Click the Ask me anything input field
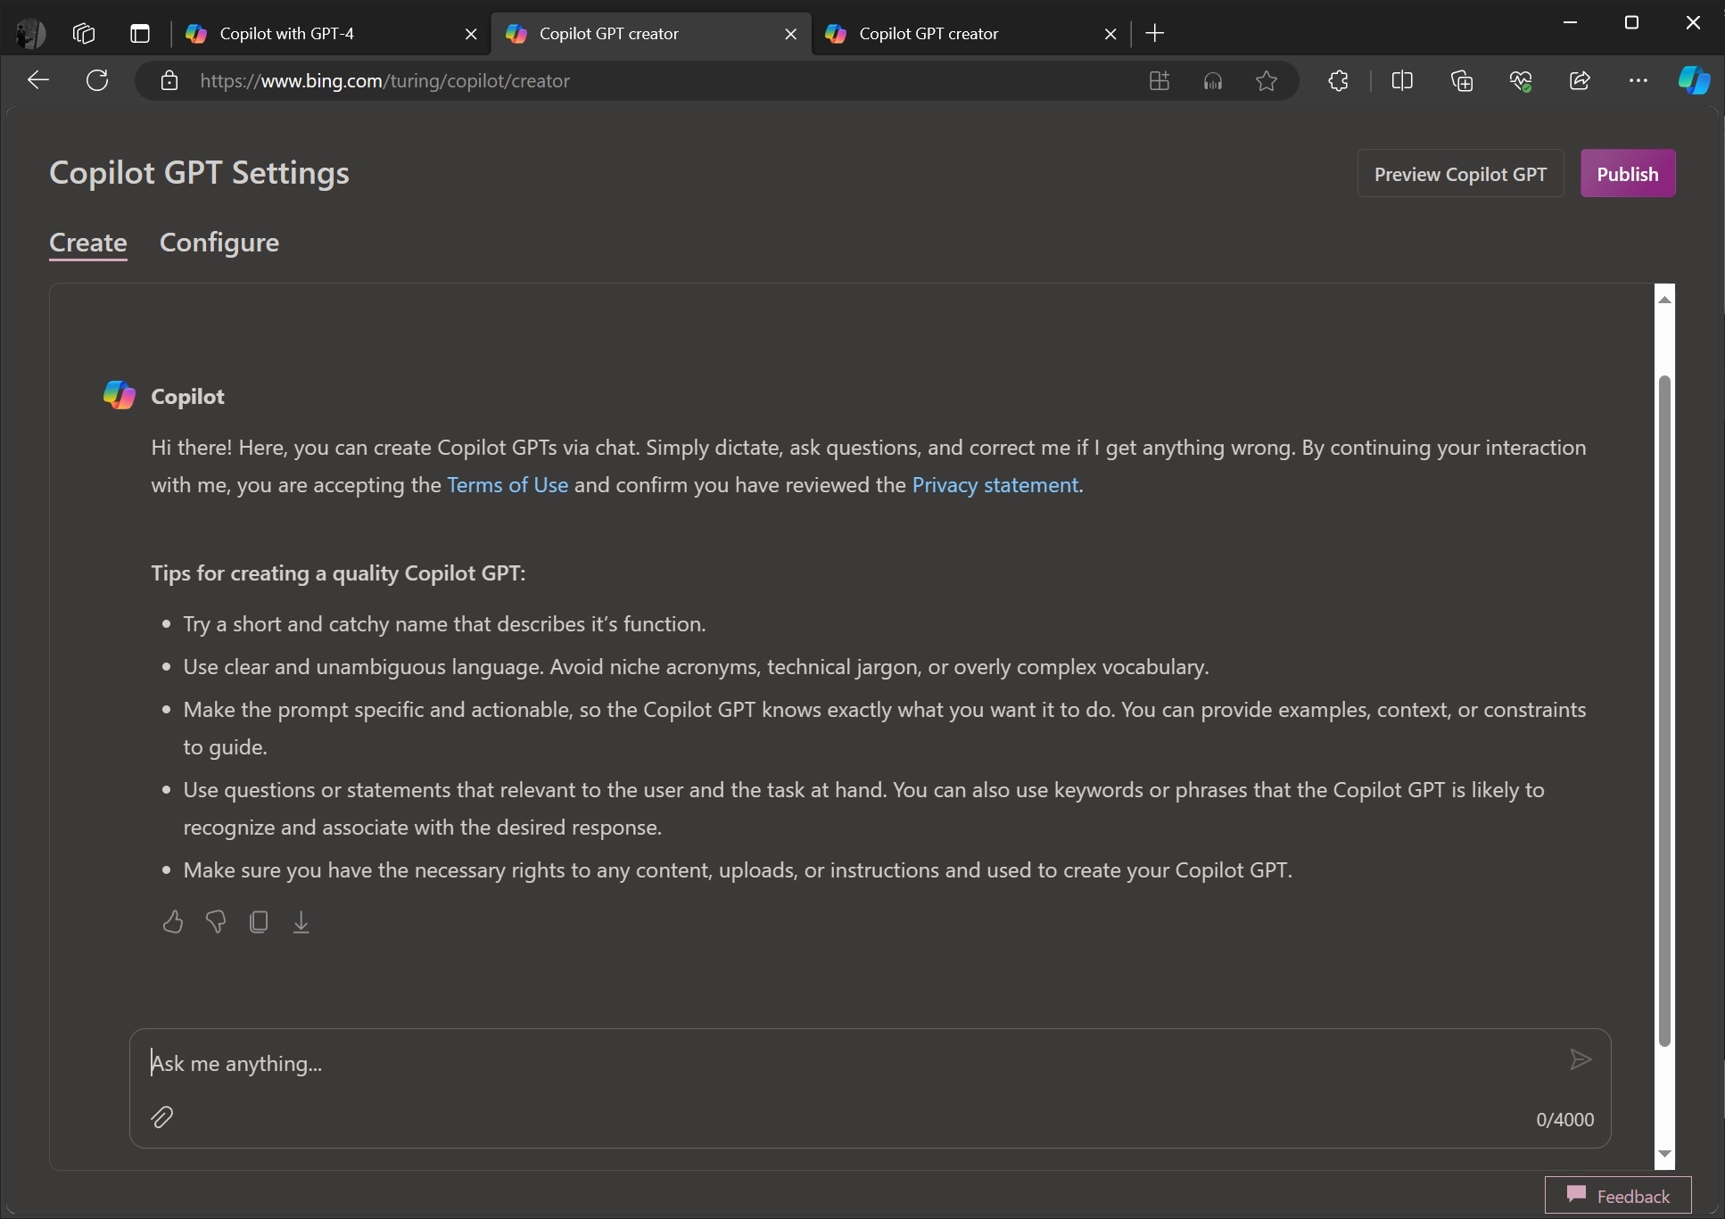The image size is (1725, 1219). pyautogui.click(x=870, y=1062)
